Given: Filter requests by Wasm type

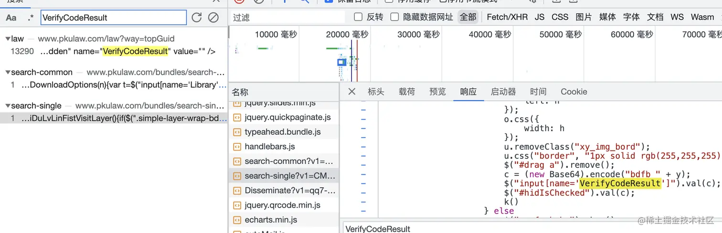Looking at the screenshot, I should (702, 17).
